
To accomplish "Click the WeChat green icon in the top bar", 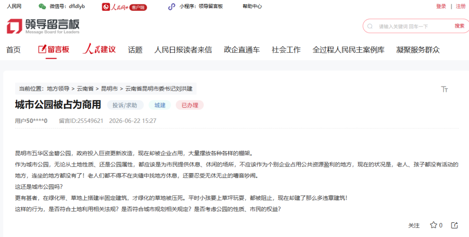I will 42,6.
